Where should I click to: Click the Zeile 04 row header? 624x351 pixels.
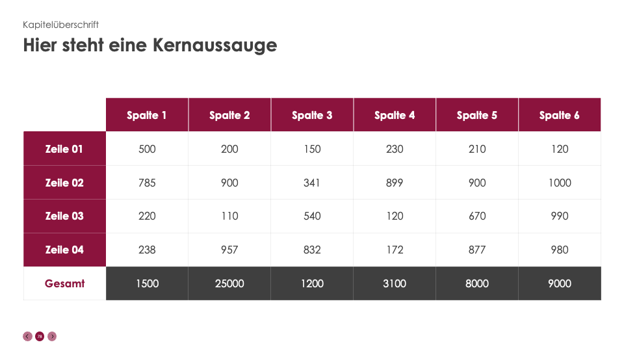pos(64,250)
